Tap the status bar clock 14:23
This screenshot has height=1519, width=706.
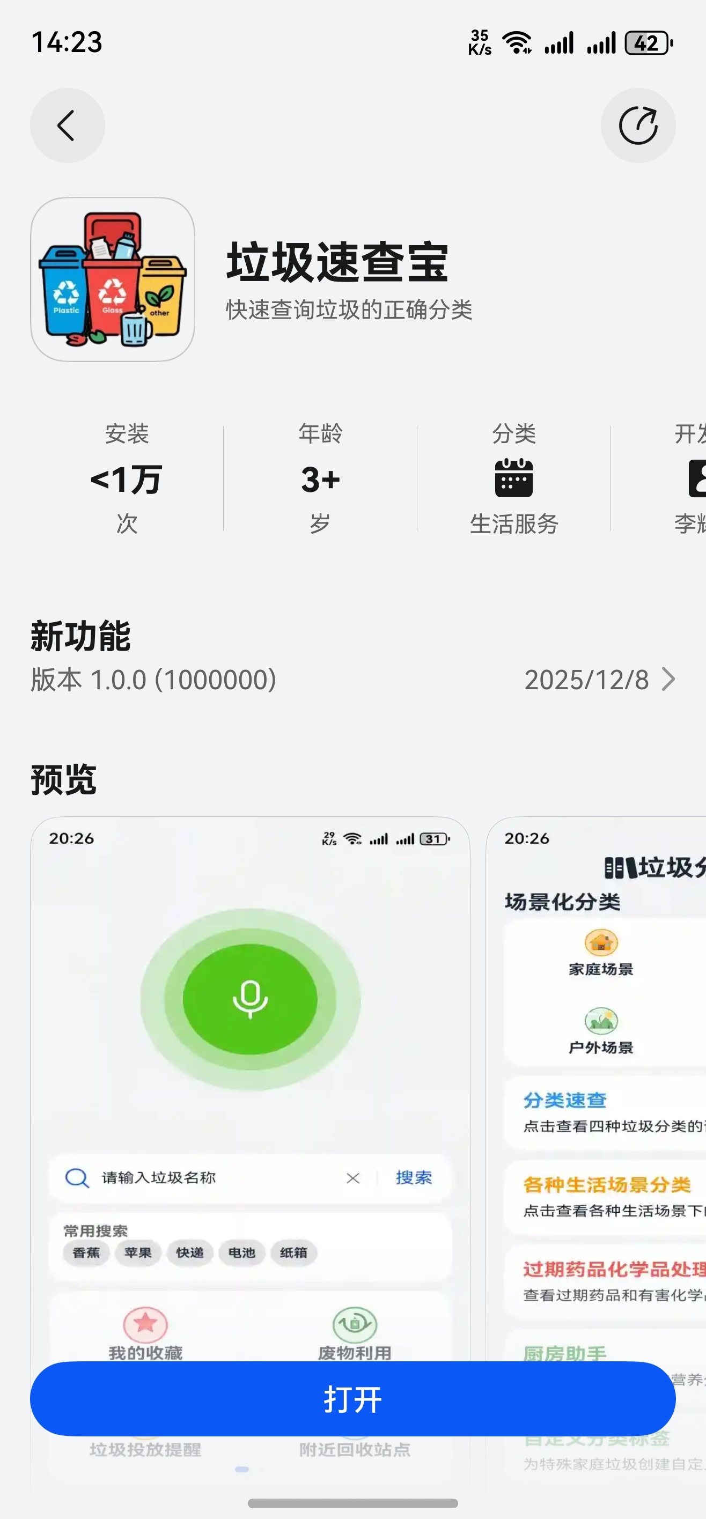tap(67, 42)
